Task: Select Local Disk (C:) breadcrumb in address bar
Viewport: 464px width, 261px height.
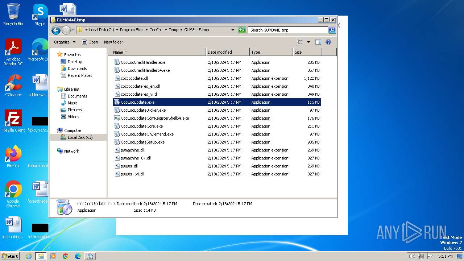Action: (x=101, y=30)
